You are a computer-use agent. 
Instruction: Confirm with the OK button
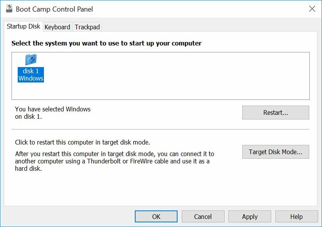156,217
